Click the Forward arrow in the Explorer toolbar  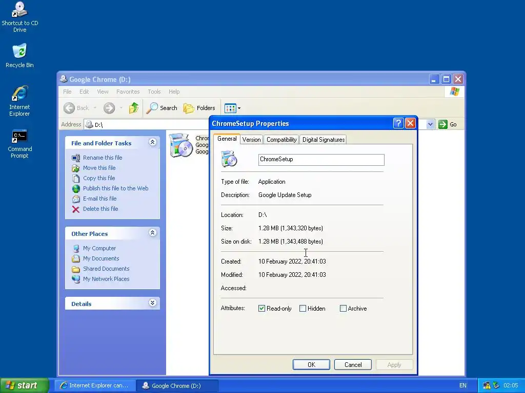coord(109,108)
